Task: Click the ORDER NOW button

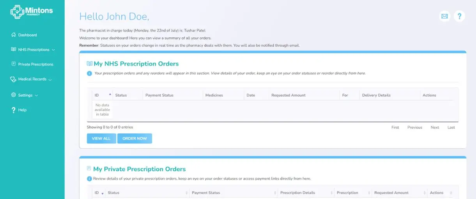Action: (134, 139)
